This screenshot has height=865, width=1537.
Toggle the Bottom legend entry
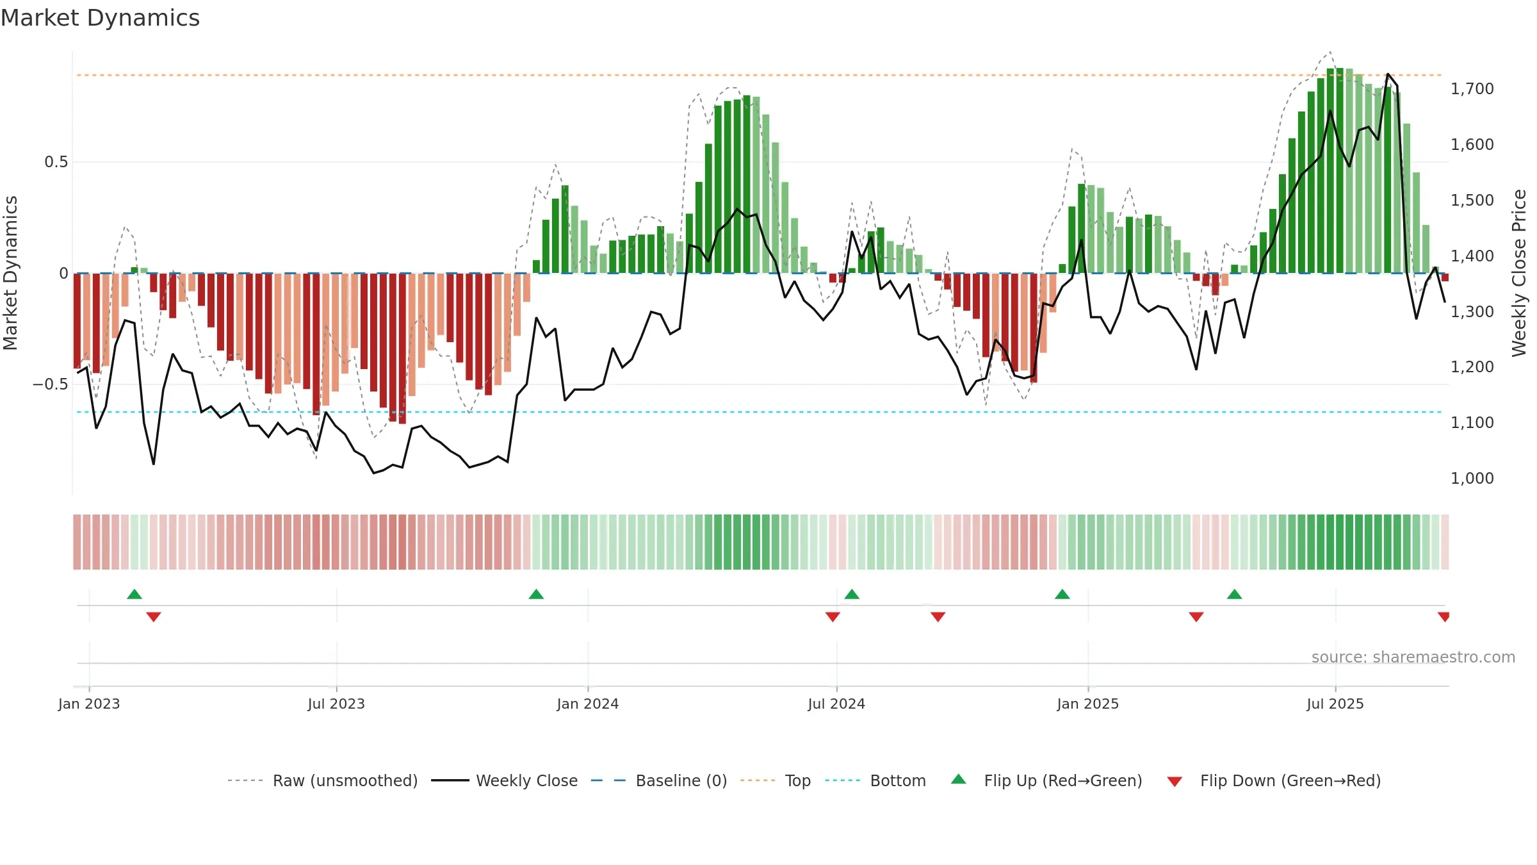[x=875, y=780]
